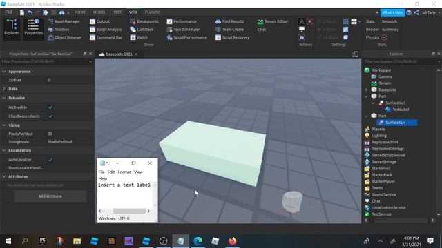Open the Windows Start menu
This screenshot has width=442, height=248.
[x=8, y=241]
